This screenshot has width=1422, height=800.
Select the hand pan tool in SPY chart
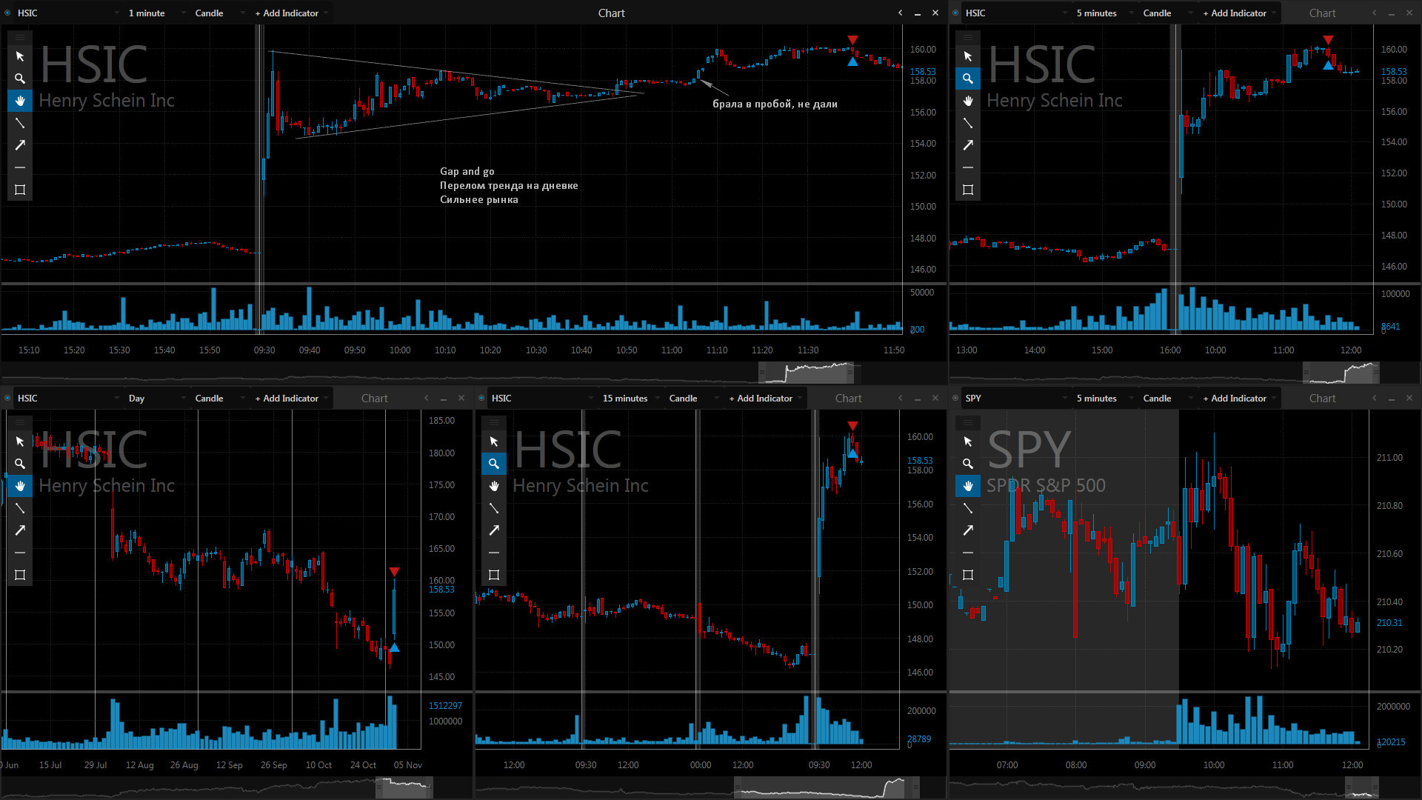pos(968,486)
